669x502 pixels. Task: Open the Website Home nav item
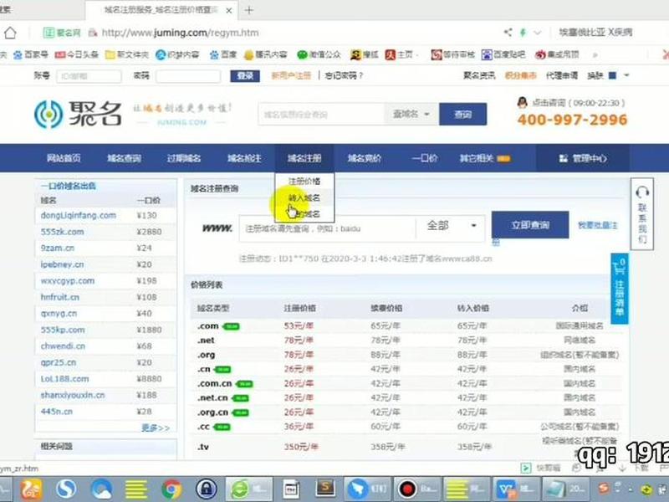64,158
